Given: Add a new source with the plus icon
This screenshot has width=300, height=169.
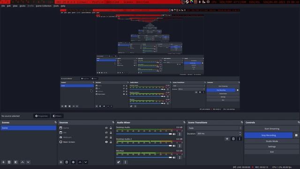Looking at the screenshot, I should point(61,162).
